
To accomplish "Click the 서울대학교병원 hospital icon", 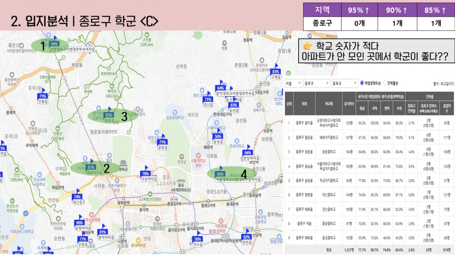I will point(198,155).
